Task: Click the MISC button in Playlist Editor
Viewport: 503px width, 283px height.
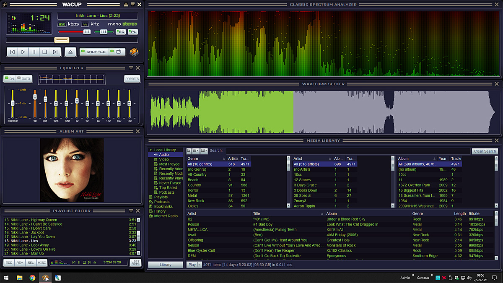Action: tap(41, 262)
